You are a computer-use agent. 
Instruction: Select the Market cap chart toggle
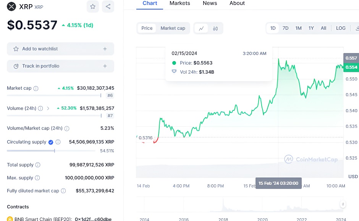click(173, 28)
